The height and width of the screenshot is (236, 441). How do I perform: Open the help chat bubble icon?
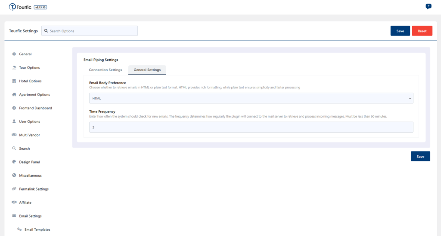click(428, 6)
